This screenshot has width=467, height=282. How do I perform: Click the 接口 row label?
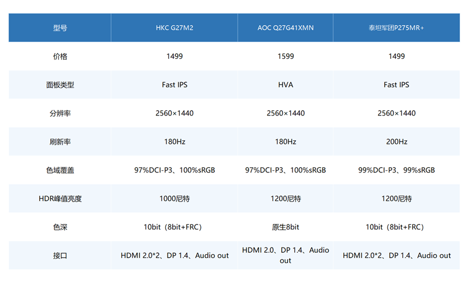[60, 255]
